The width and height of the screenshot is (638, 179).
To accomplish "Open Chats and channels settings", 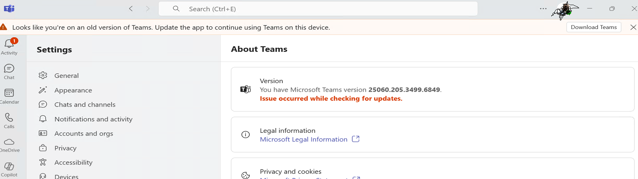I will (x=85, y=105).
